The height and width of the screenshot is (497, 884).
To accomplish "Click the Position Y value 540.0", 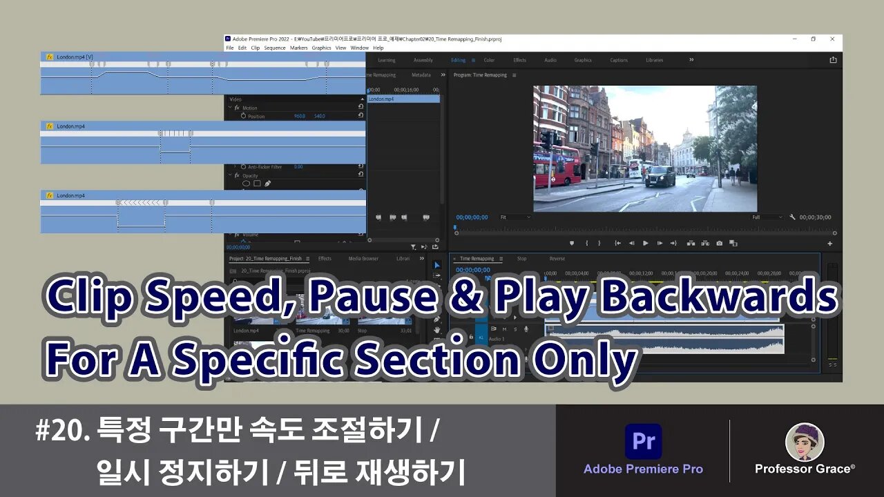I will [320, 116].
